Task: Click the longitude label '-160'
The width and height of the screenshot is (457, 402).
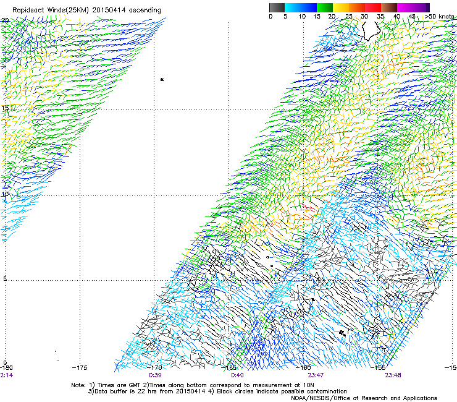Action: click(303, 367)
